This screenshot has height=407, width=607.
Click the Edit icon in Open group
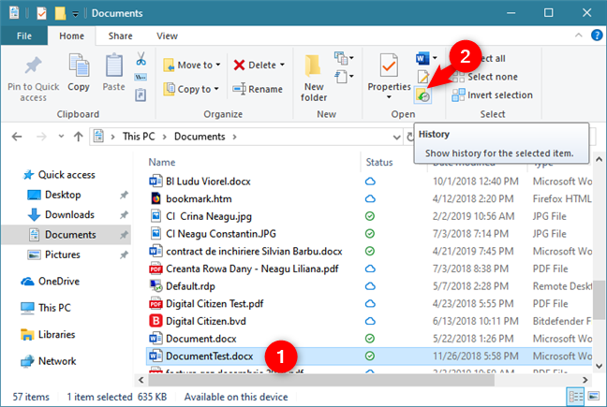point(423,77)
